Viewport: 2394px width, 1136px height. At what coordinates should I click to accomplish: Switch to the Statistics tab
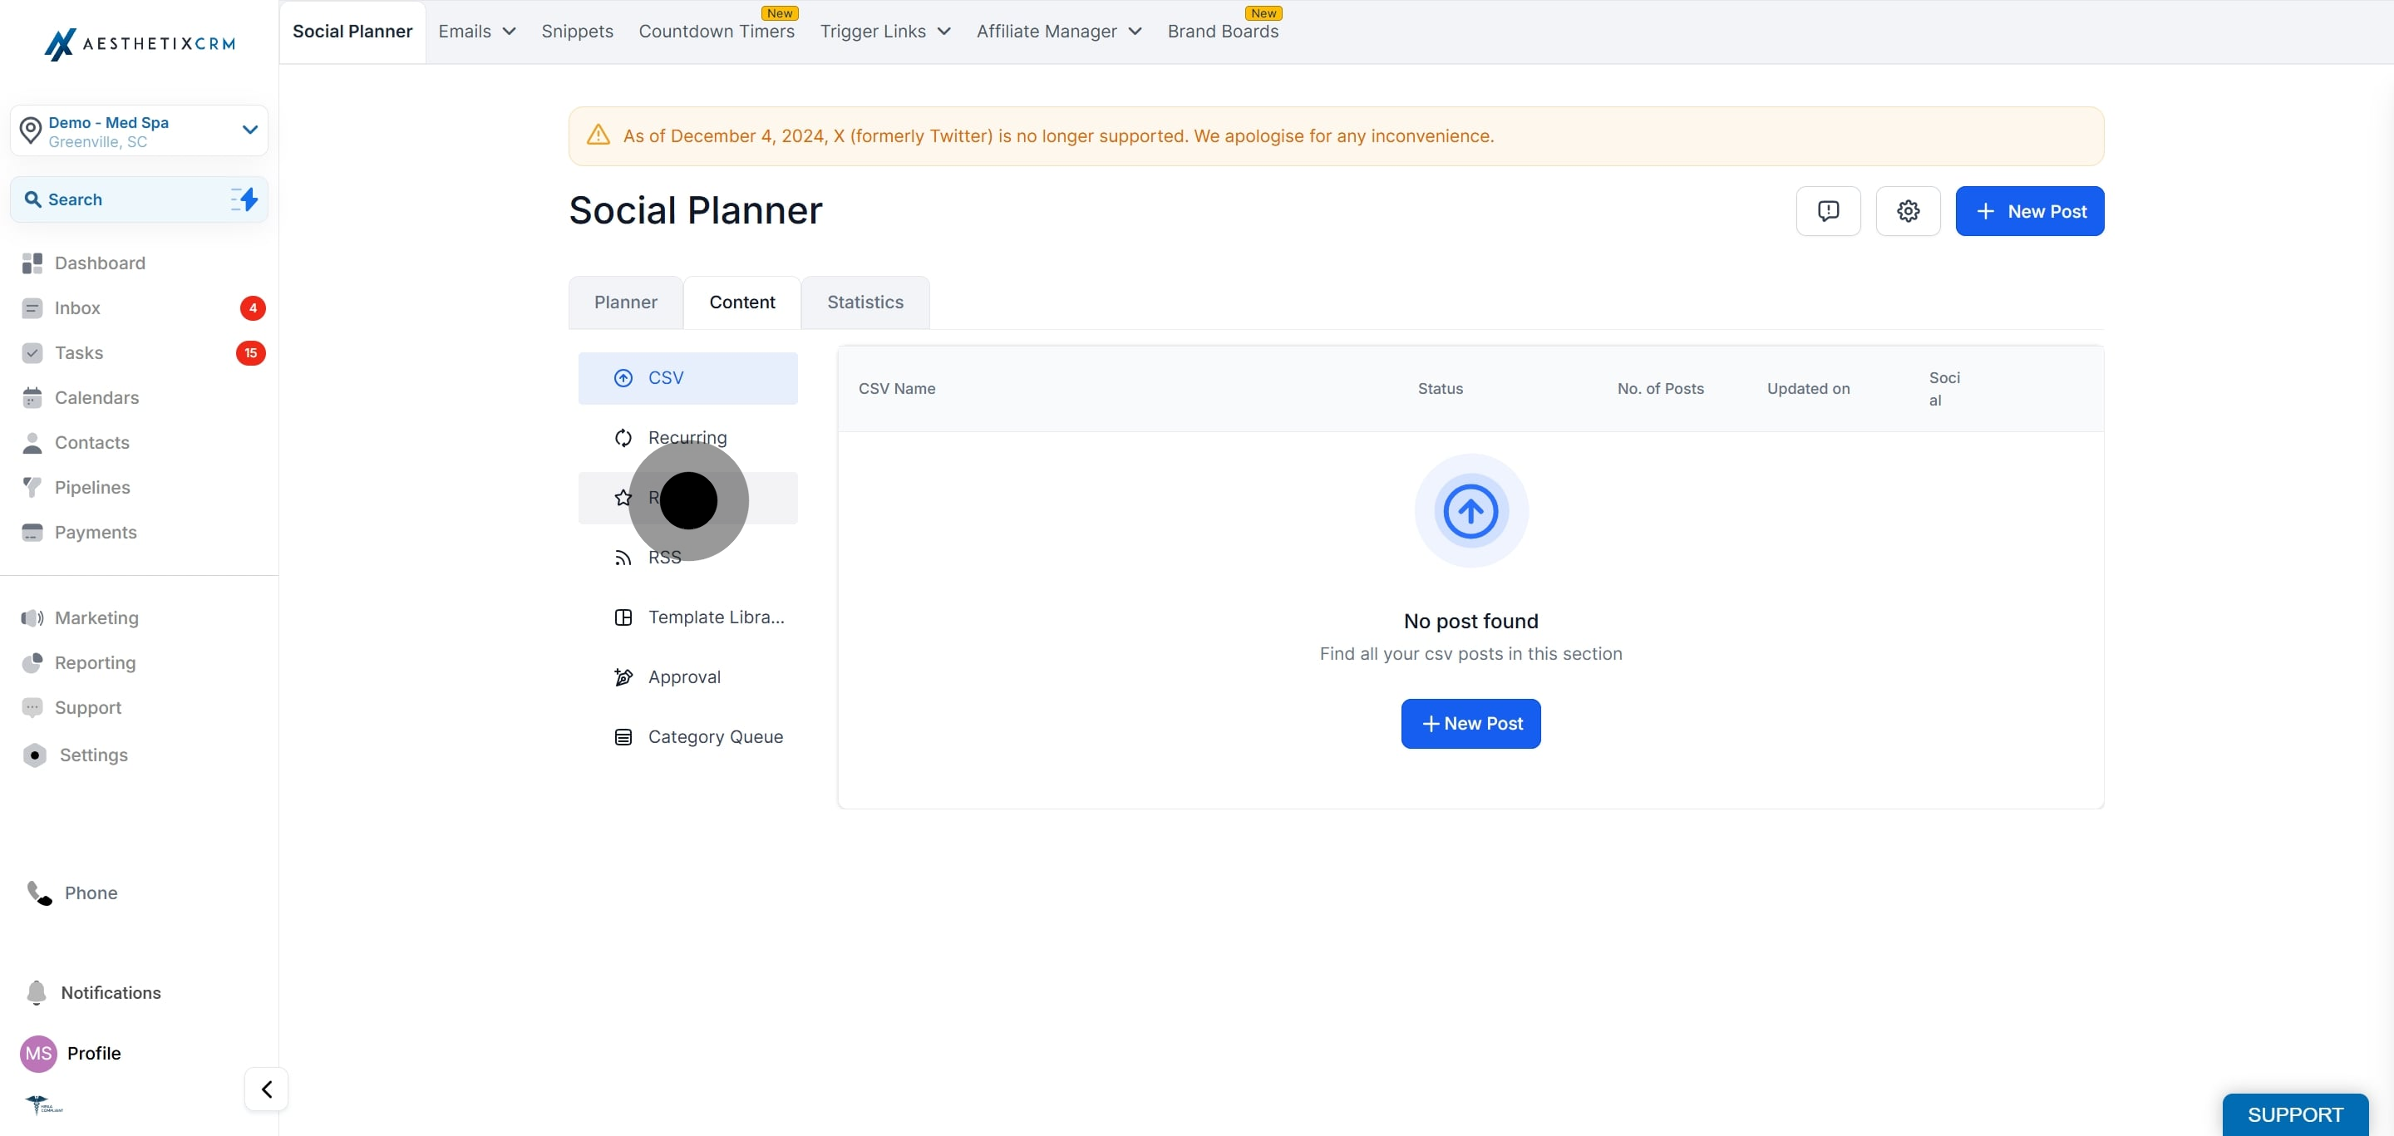[x=865, y=302]
